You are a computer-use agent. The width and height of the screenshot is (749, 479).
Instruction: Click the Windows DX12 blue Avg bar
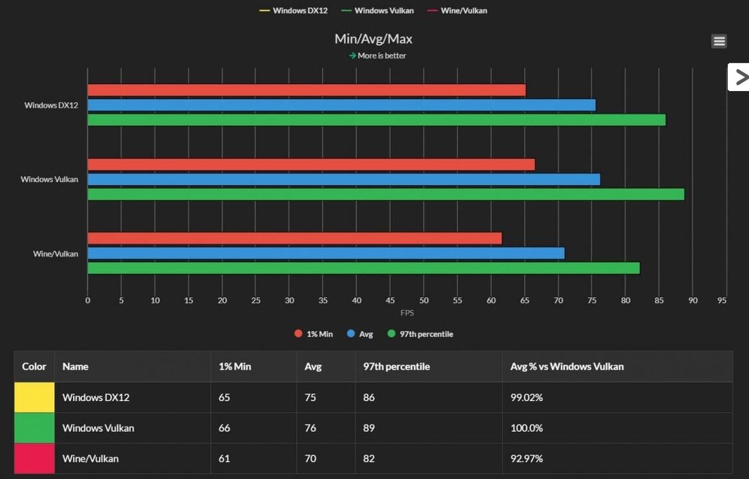pos(342,105)
